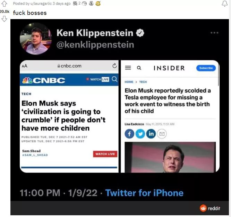Click the TECH breadcrumb on Insider
The width and height of the screenshot is (231, 217).
[x=143, y=82]
